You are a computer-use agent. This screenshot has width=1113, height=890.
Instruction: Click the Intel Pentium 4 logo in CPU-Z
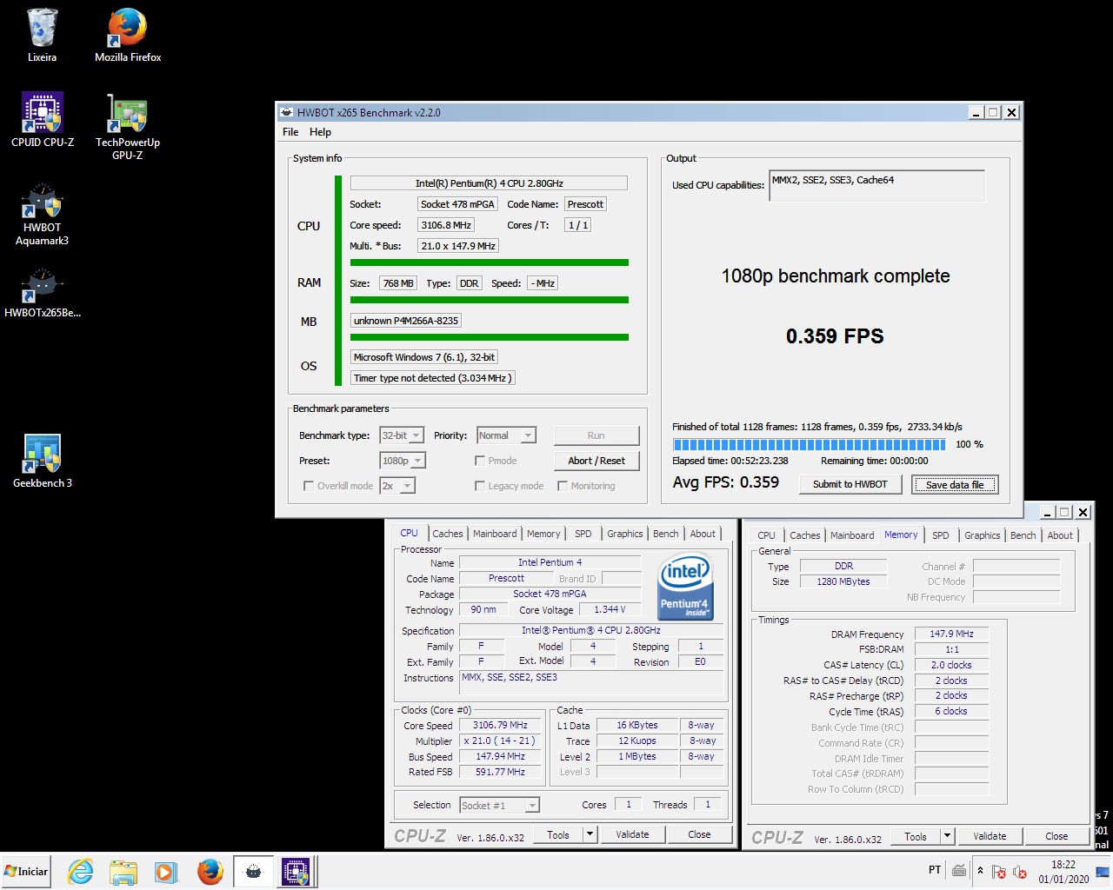(x=685, y=587)
